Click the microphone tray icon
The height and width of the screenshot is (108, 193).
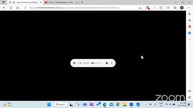(155, 104)
